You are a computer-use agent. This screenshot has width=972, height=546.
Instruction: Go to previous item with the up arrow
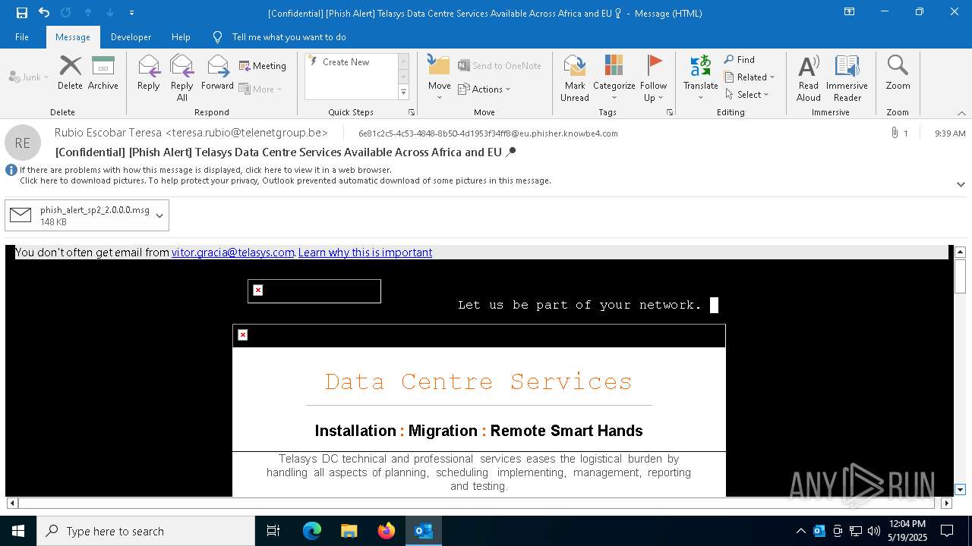88,12
